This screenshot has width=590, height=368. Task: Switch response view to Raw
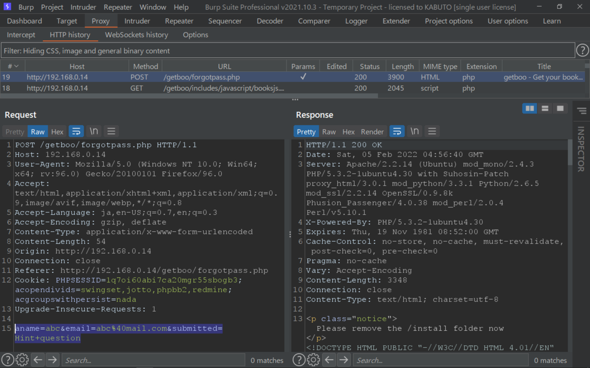pos(329,131)
